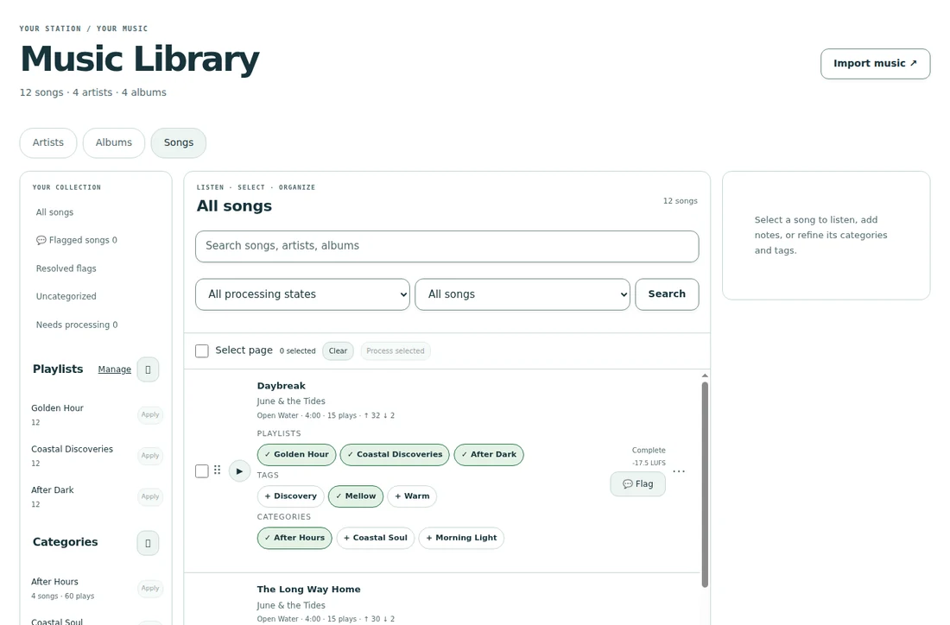Image resolution: width=950 pixels, height=625 pixels.
Task: Click the add playlist icon button
Action: (148, 369)
